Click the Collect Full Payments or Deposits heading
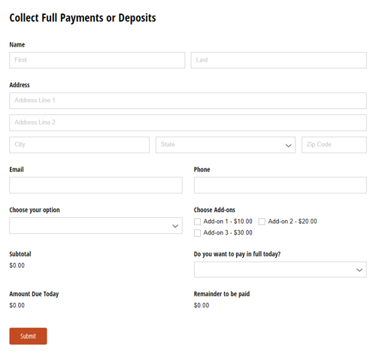Viewport: 376px width, 354px height. (83, 18)
